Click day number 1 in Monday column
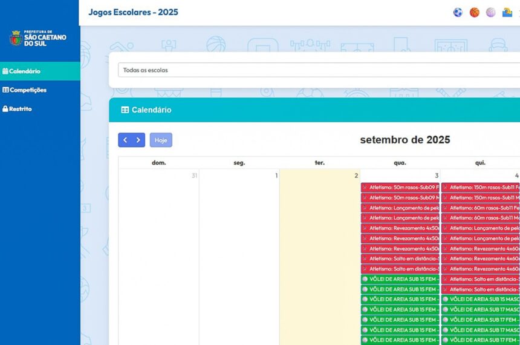 click(276, 176)
